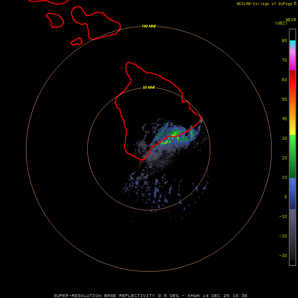Click the -10 value on the dBZ scale
Viewport: 298px width, 298px height.
point(283,217)
